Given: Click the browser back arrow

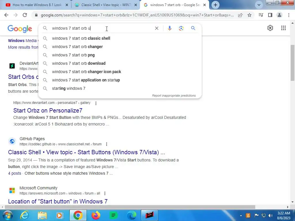Looking at the screenshot, I should click(6, 15).
